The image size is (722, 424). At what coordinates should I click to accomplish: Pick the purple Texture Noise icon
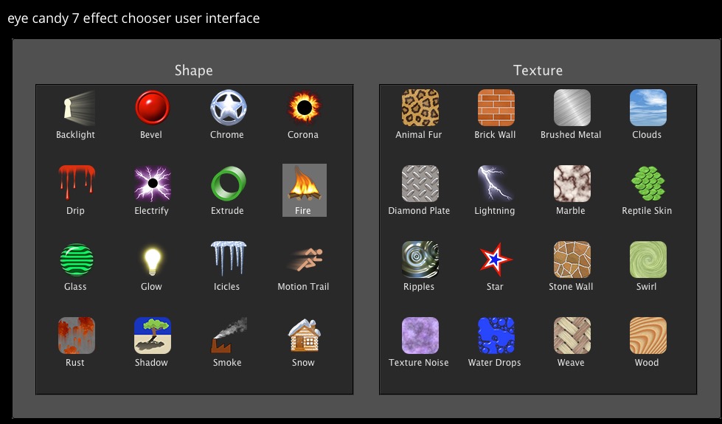click(x=420, y=336)
